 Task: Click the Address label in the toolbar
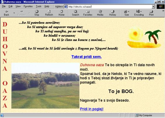coord(59,7)
